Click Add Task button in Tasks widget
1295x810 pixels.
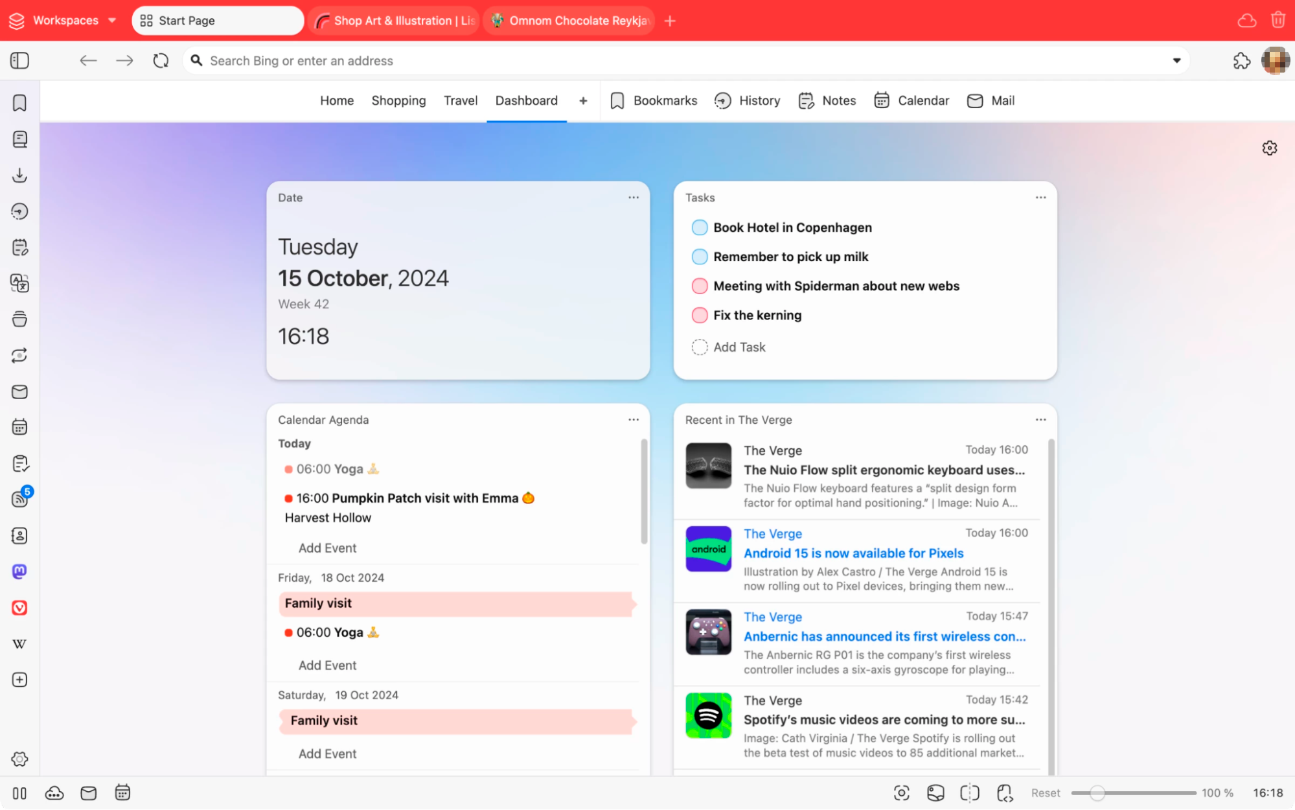740,346
